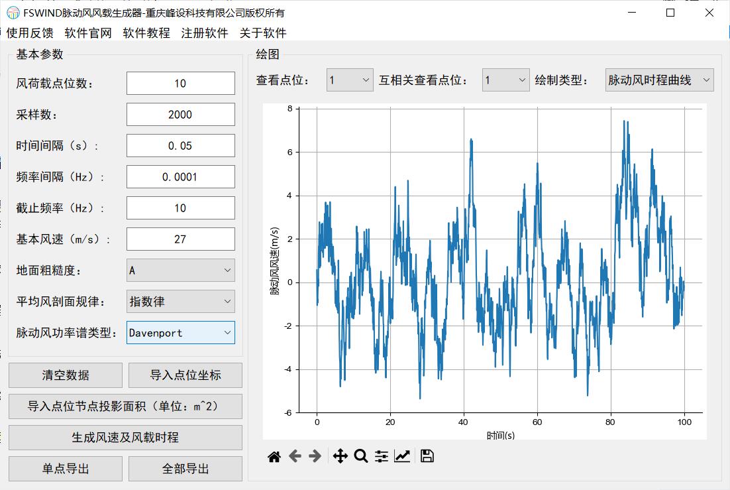Click the 基本参数 group title
The width and height of the screenshot is (730, 490).
pyautogui.click(x=40, y=54)
